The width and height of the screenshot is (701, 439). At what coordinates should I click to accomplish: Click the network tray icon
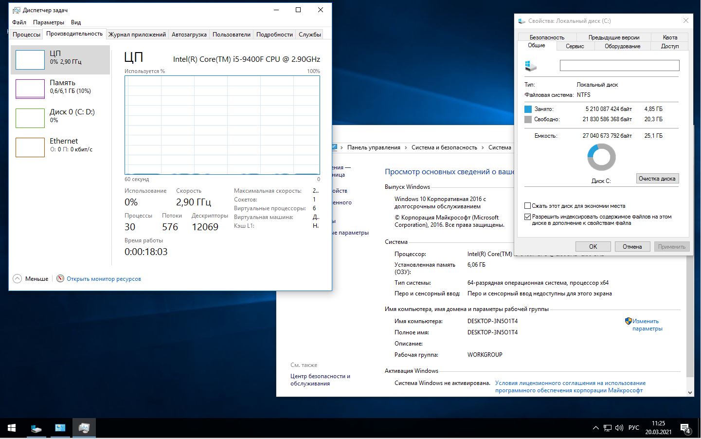point(608,428)
